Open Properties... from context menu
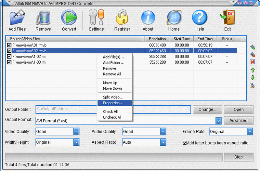Viewport: 260px width, 171px height. (x=115, y=103)
